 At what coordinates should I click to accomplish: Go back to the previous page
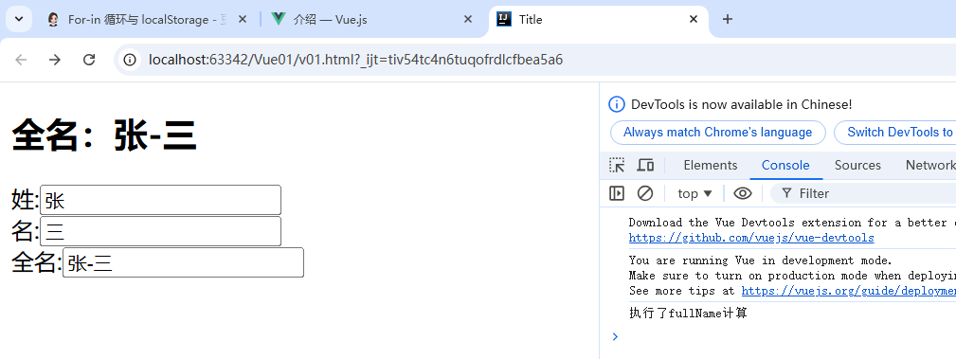pos(22,60)
